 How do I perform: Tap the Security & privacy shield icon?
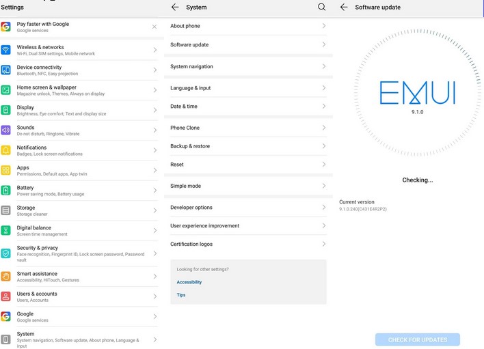point(5,253)
